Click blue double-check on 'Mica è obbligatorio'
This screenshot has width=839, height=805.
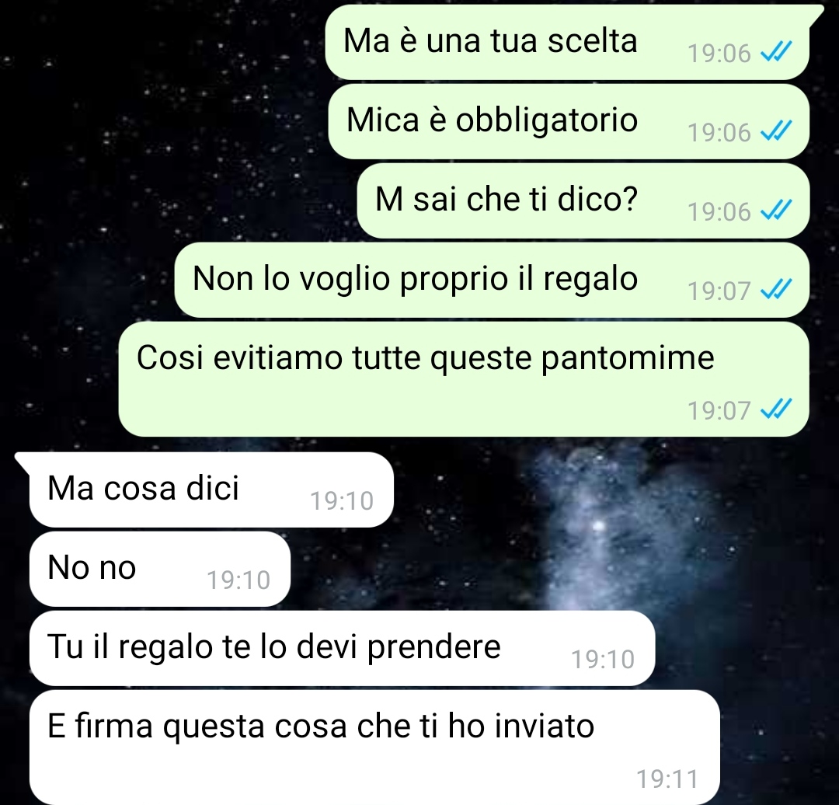click(x=776, y=131)
